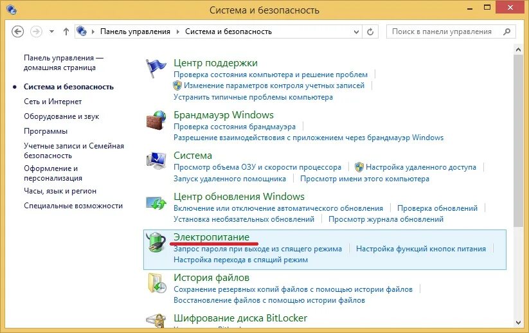Click the window icon in title bar
The width and height of the screenshot is (529, 333).
click(x=12, y=10)
